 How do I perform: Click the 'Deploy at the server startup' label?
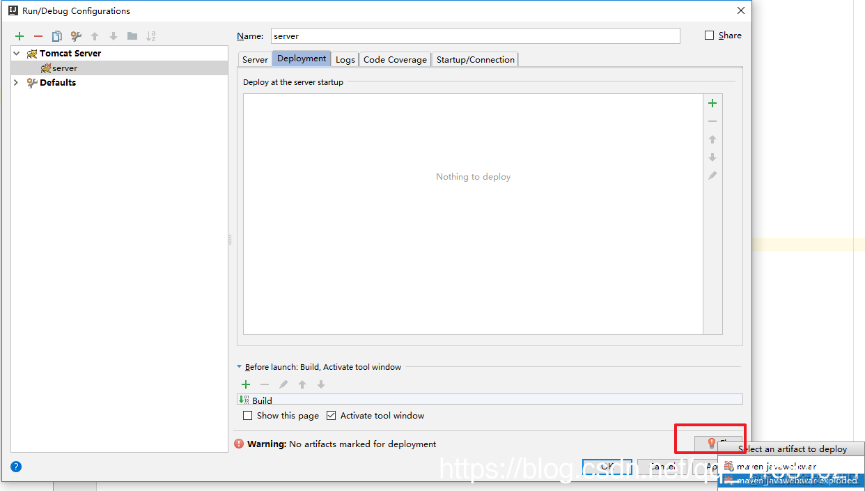tap(293, 82)
